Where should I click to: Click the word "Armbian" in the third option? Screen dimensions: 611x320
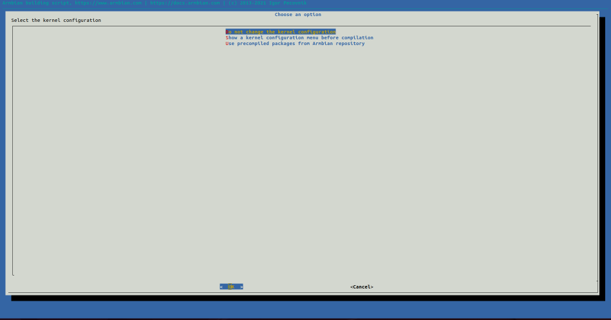pyautogui.click(x=323, y=43)
